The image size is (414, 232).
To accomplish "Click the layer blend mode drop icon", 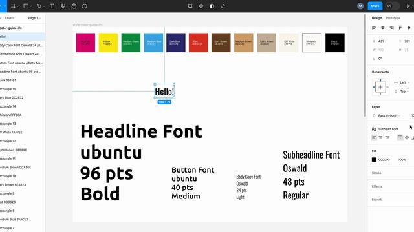I will click(x=374, y=115).
